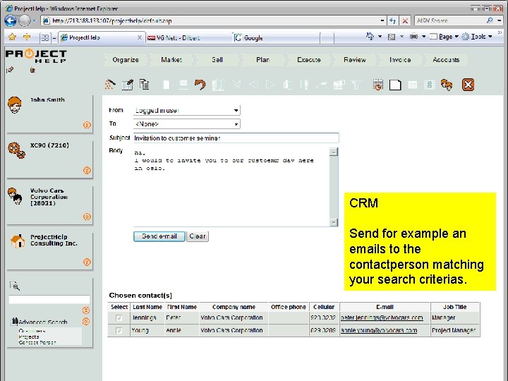Click the body scrollbar up arrow
Screen dimensions: 508x381
[334, 152]
